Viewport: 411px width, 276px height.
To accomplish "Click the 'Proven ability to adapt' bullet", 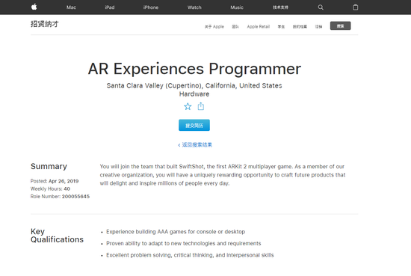I will click(x=184, y=243).
